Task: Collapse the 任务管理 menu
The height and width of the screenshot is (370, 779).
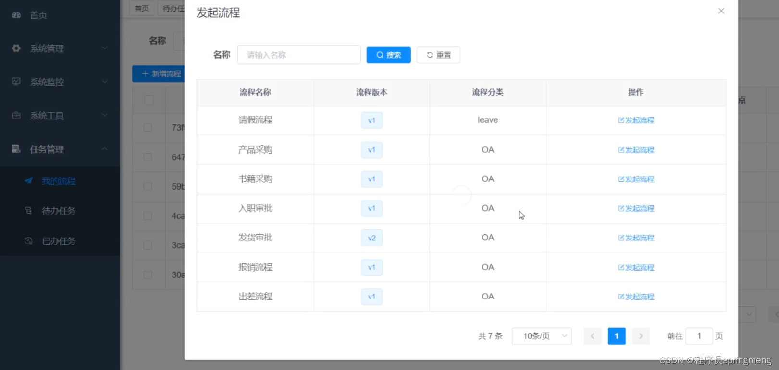Action: click(x=104, y=149)
